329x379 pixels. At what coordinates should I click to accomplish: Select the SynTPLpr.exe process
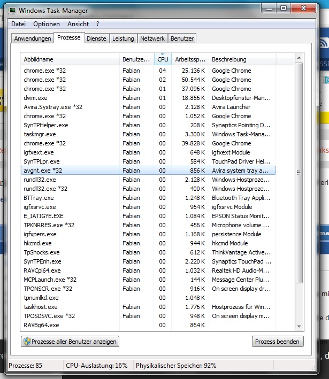click(x=148, y=161)
